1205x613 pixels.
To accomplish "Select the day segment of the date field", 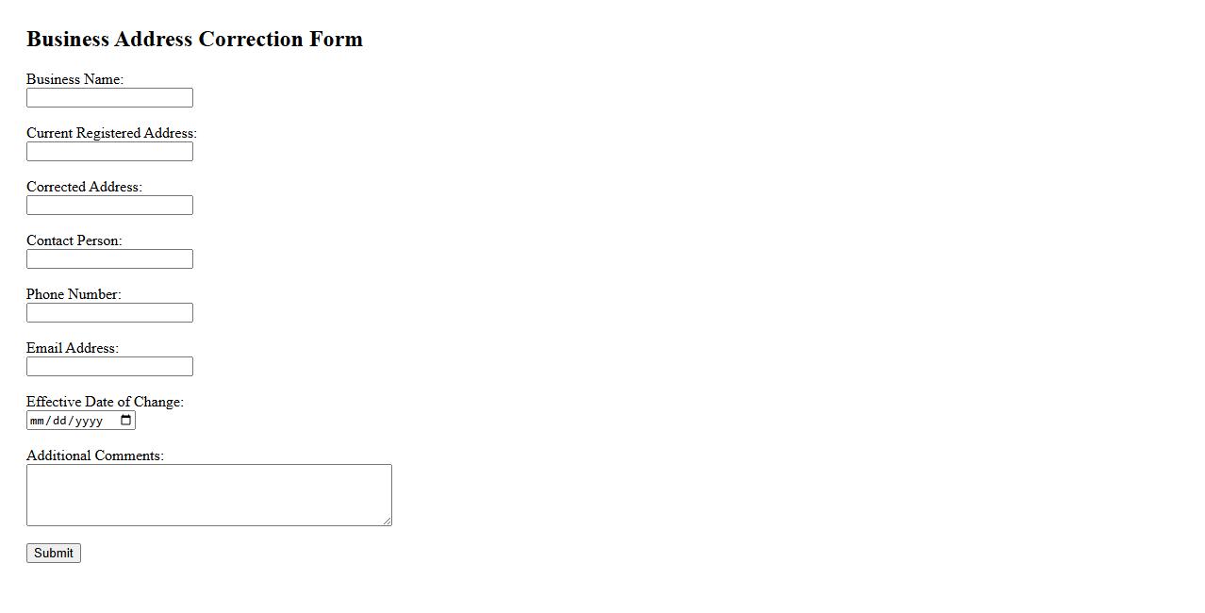I will coord(60,421).
